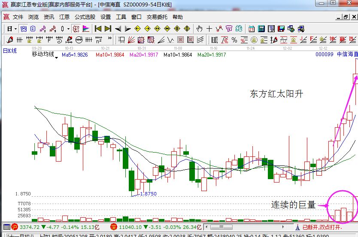This screenshot has width=358, height=237.
Task: Open the 公式选股 menu
Action: [x=85, y=17]
